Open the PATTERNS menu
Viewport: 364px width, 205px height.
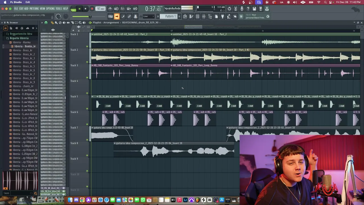pos(34,9)
